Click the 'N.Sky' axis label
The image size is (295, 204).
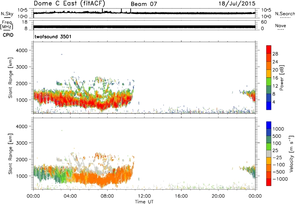[x=7, y=14]
